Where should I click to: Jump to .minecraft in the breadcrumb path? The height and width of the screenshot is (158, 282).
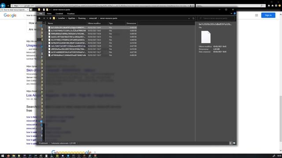point(93,18)
